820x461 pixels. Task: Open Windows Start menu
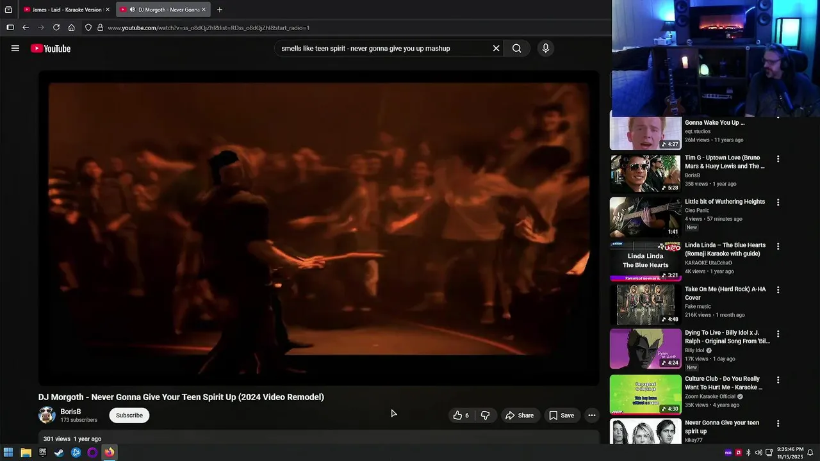click(x=8, y=453)
